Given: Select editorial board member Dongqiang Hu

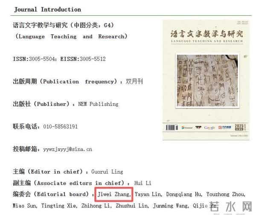Looking at the screenshot, I should point(184,194).
